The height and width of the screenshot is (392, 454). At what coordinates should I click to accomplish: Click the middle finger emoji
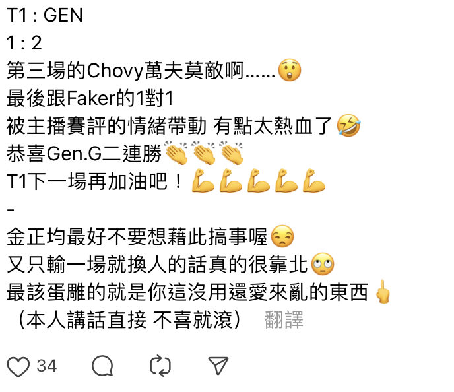383,292
